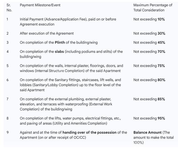Select "After execution of the Agreement" text

pyautogui.click(x=47, y=33)
